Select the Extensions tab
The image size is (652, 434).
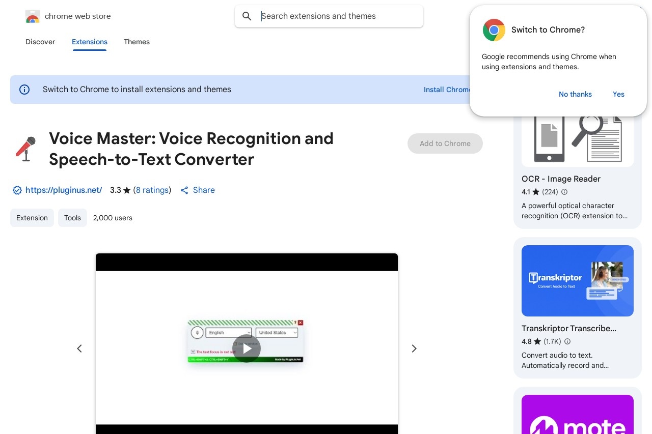(x=90, y=42)
